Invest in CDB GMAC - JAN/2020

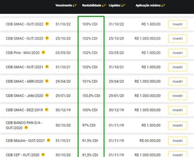tap(178, 96)
